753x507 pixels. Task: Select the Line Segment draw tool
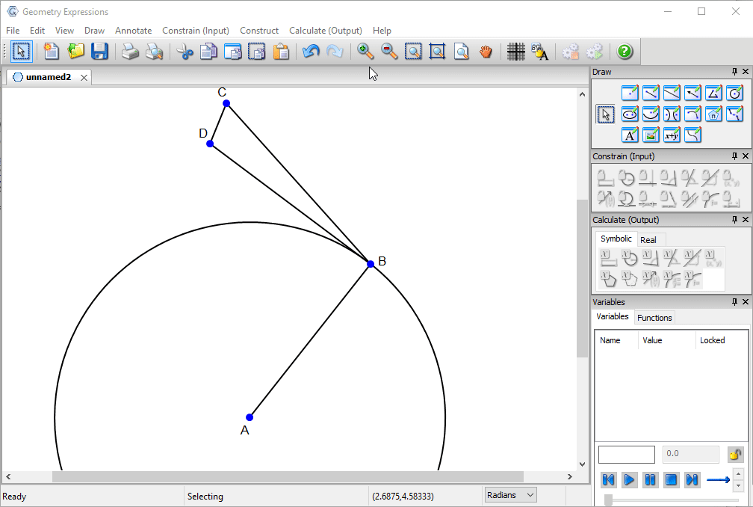click(651, 93)
